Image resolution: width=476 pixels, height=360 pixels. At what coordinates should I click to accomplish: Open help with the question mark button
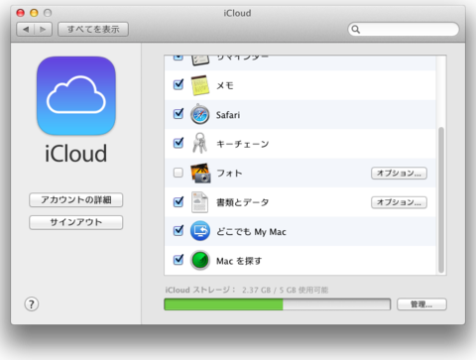[32, 304]
